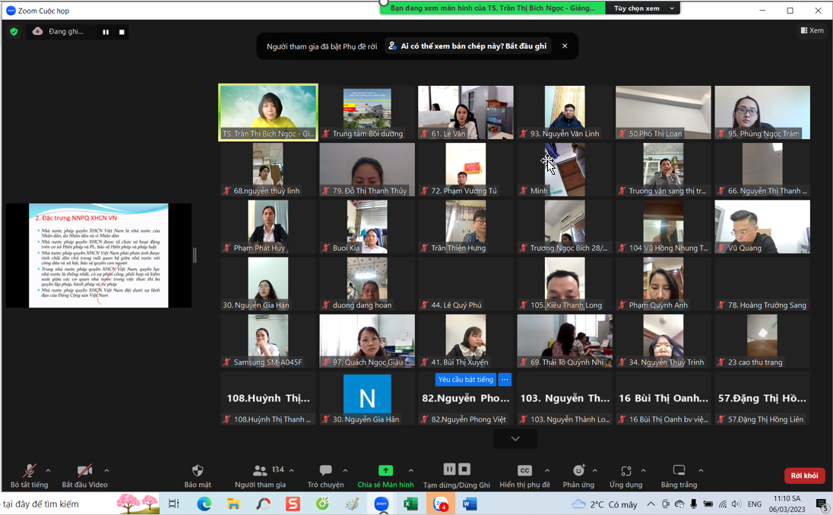Click the Yêu cầu bật tiếng button

pos(466,380)
